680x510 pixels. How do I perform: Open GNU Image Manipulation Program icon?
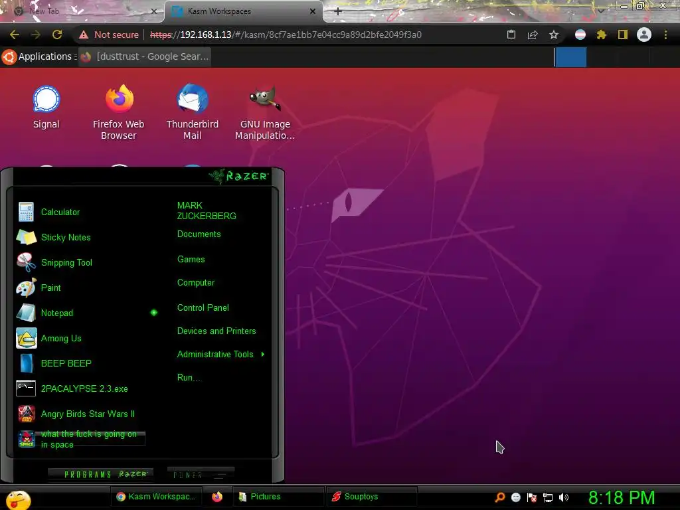pyautogui.click(x=265, y=98)
